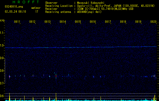The image size is (159, 101).
Task: Click the 0817 time marker
Action: (x=108, y=21)
